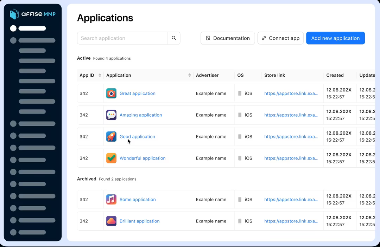Open the Good application link
Screen dimensions: 380x247
click(x=138, y=136)
